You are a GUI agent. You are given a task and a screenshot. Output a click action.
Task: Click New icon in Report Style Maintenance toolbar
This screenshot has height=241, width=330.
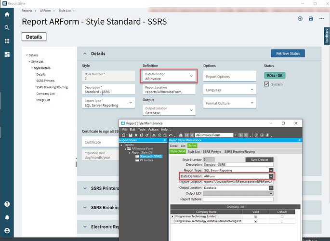123,135
